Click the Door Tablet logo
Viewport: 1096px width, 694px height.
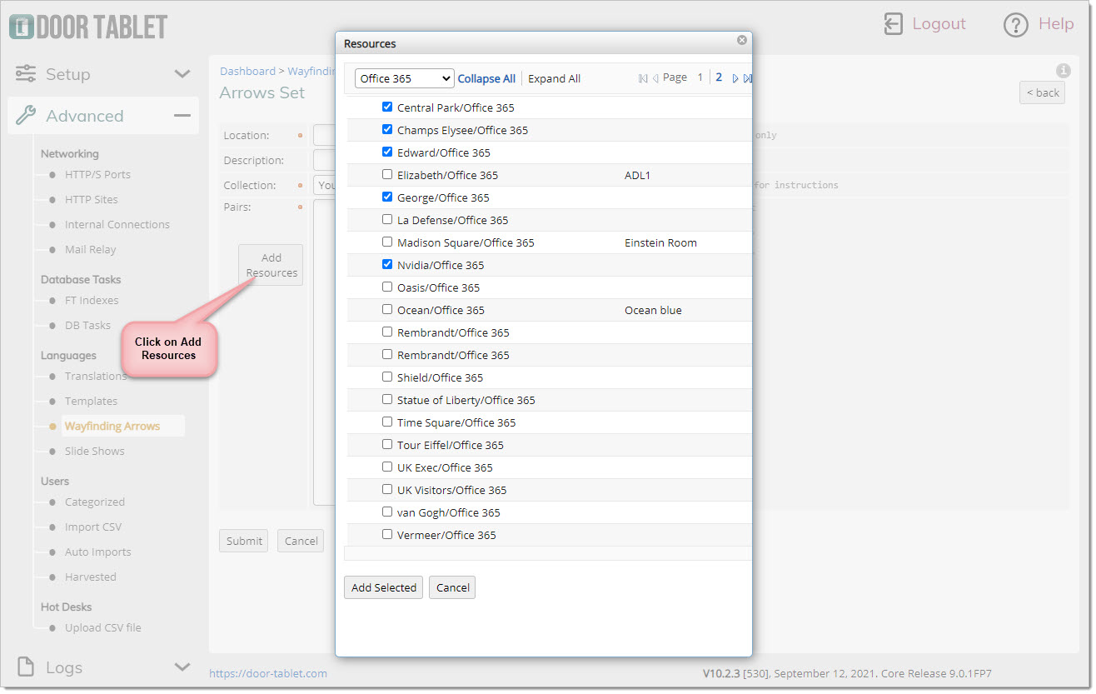(x=88, y=26)
